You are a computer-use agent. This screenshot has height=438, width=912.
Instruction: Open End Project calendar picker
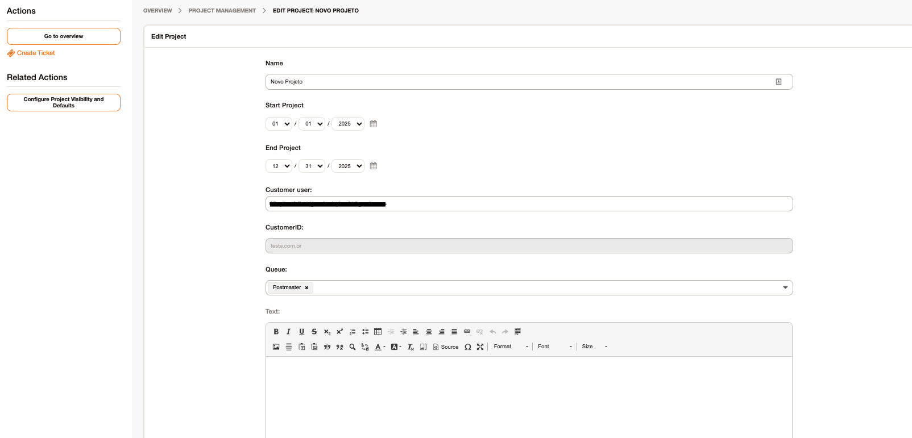[374, 166]
